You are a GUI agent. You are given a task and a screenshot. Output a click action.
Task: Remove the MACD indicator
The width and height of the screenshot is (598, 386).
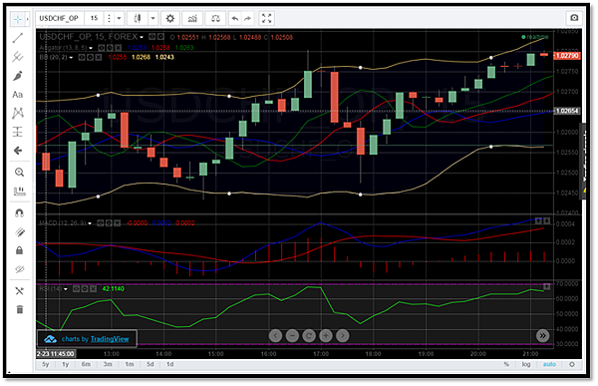(x=117, y=223)
